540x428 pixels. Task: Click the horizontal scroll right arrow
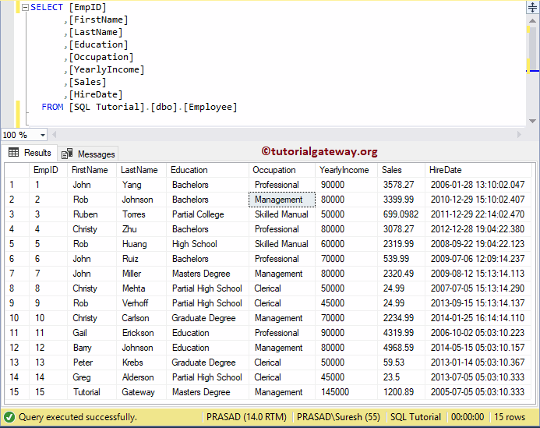519,135
